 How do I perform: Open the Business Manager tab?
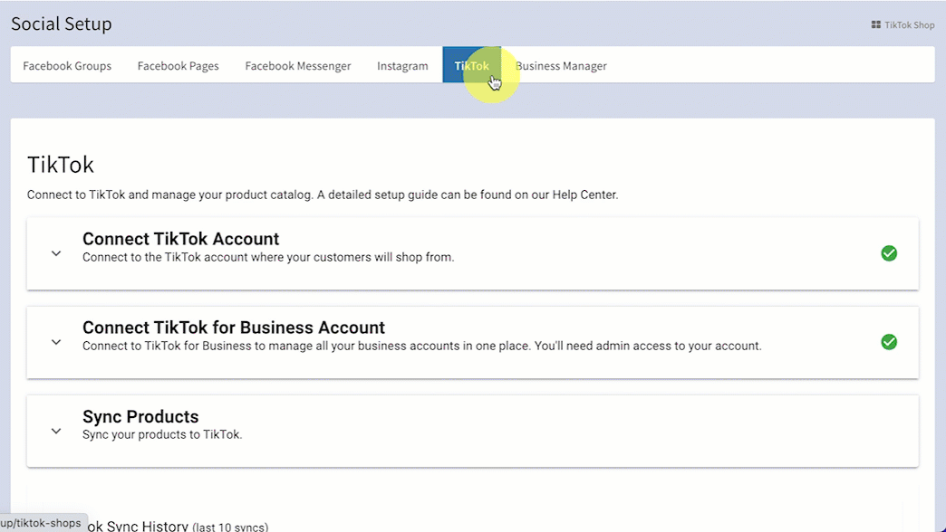tap(561, 66)
